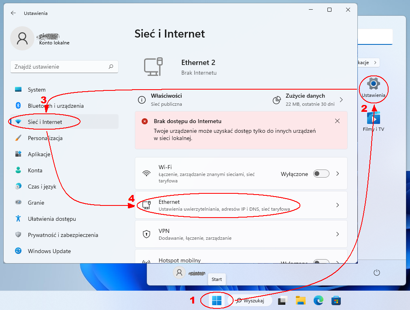The image size is (410, 310).
Task: Click the power button in Start menu
Action: [x=377, y=273]
